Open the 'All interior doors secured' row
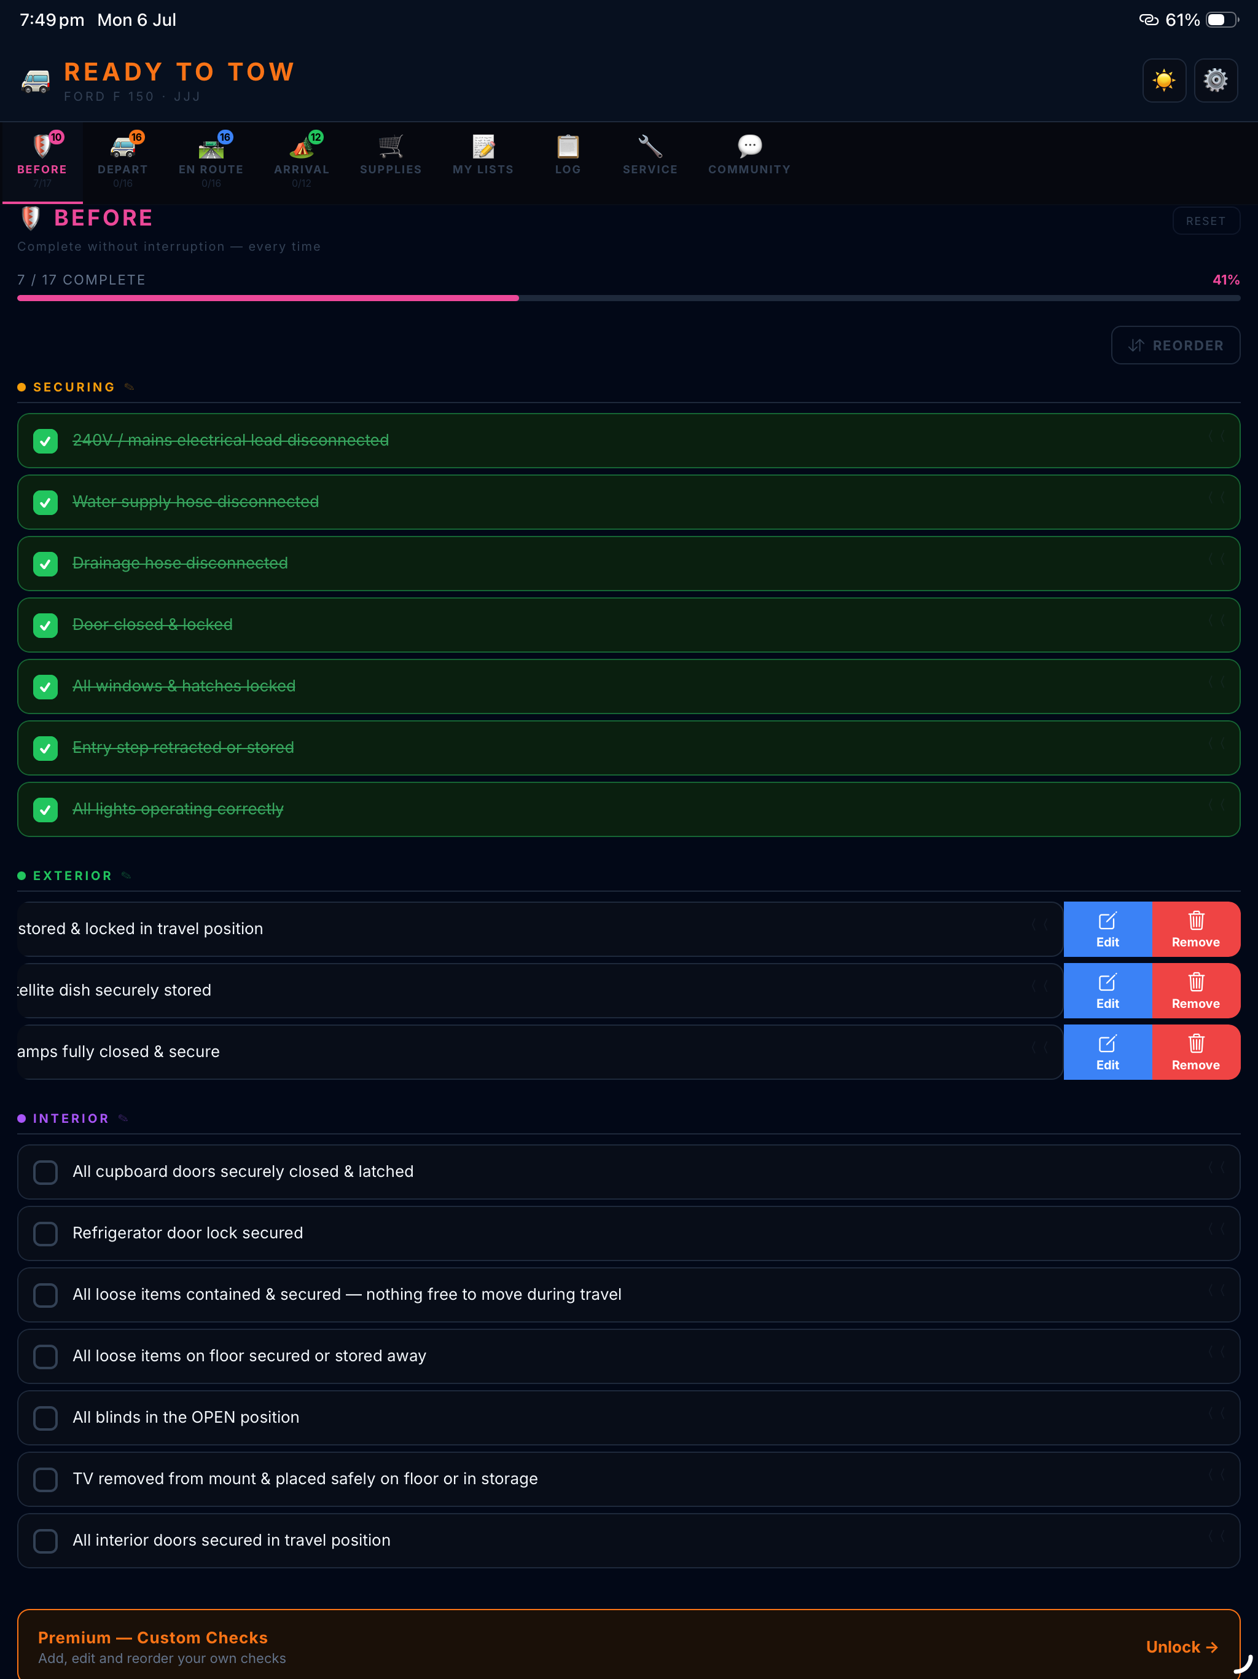1258x1679 pixels. [x=628, y=1541]
